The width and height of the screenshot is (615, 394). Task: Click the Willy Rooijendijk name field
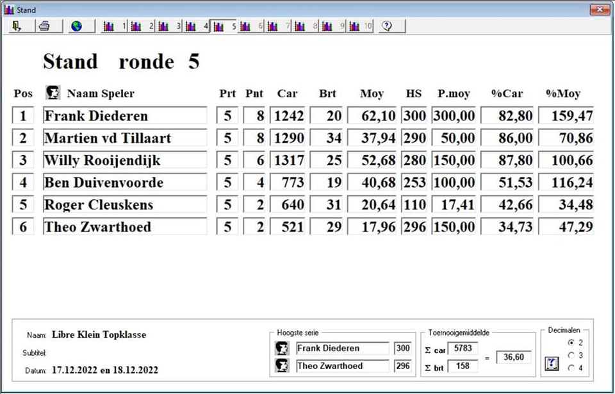[124, 160]
